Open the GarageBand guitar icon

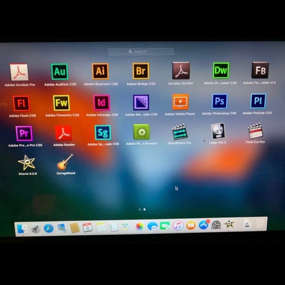pos(65,162)
